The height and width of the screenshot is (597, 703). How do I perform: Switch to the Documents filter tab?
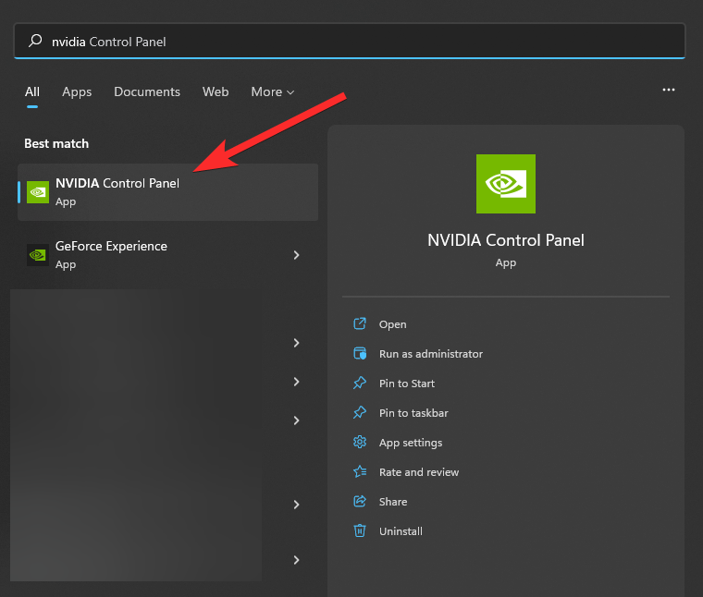tap(147, 91)
